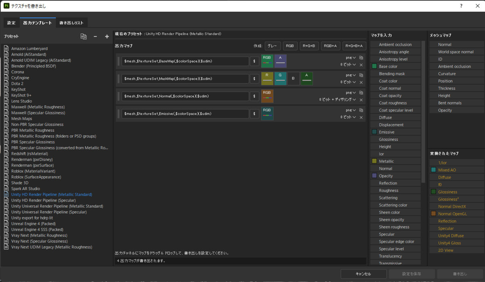Click the help question mark icon
This screenshot has width=485, height=282.
[x=461, y=6]
